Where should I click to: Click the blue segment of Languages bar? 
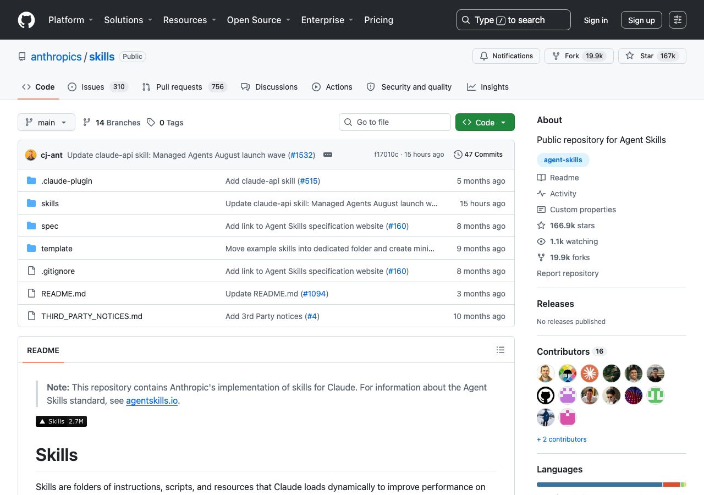tap(599, 485)
